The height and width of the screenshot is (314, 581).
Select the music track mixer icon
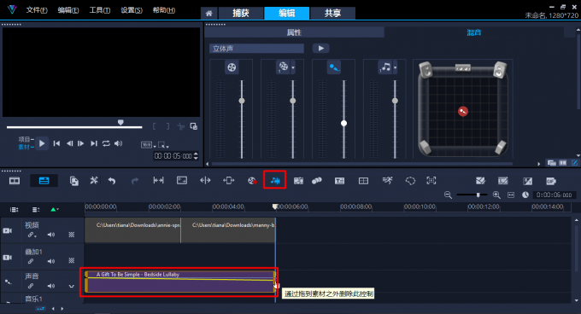tap(385, 67)
